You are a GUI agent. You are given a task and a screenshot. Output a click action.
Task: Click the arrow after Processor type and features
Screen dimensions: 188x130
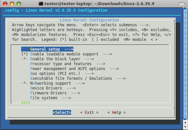pyautogui.click(x=101, y=64)
